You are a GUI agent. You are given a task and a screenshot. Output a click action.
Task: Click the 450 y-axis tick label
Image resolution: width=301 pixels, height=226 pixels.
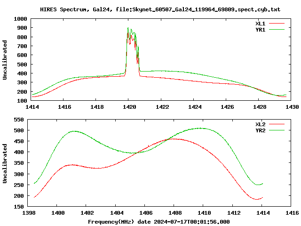click(x=19, y=141)
